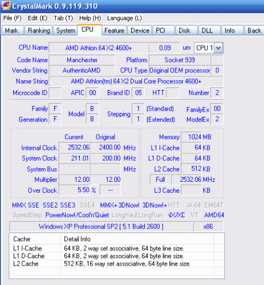Click the FamilyEx value 00
The image size is (264, 285).
(x=217, y=108)
